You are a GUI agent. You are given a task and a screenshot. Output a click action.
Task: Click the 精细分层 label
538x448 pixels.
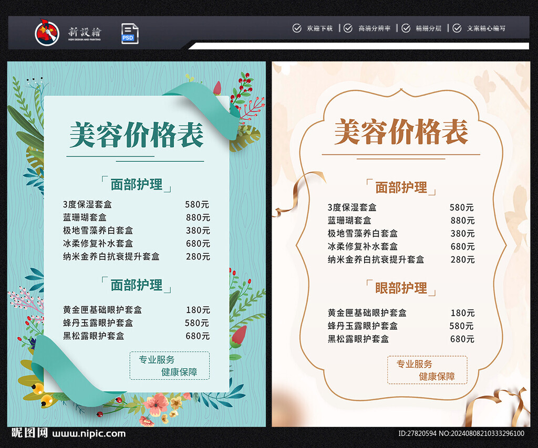pyautogui.click(x=429, y=28)
